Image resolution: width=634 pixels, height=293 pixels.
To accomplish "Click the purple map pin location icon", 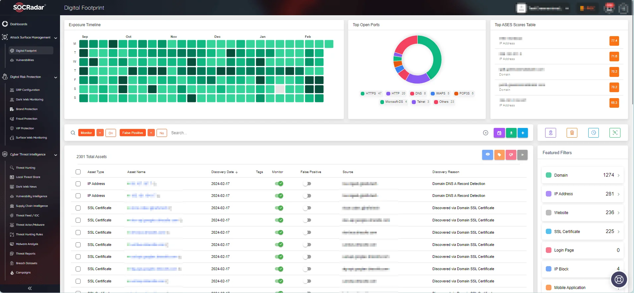I will click(551, 133).
